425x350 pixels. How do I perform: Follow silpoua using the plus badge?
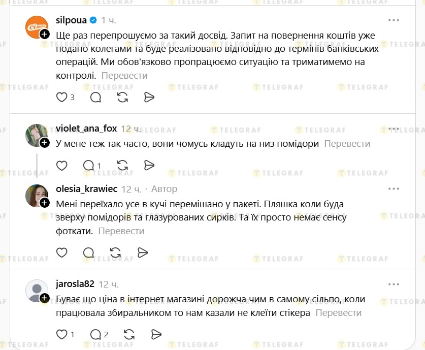point(45,35)
